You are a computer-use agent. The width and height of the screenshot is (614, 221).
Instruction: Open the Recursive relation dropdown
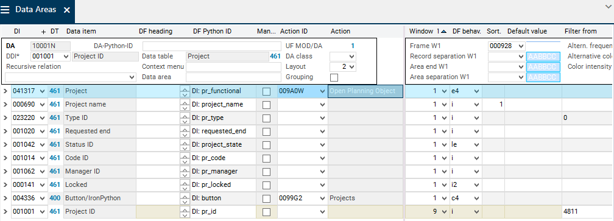71,77
